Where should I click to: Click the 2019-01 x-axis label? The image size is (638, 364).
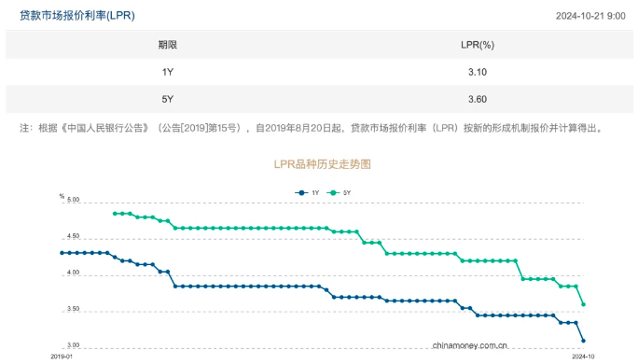[x=62, y=357]
